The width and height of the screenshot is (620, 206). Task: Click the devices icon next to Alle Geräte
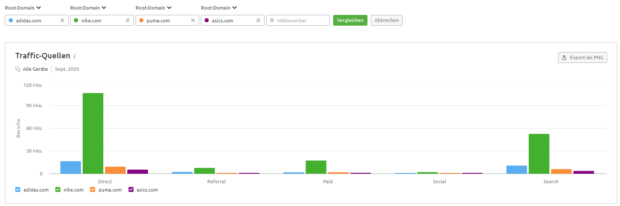point(18,69)
